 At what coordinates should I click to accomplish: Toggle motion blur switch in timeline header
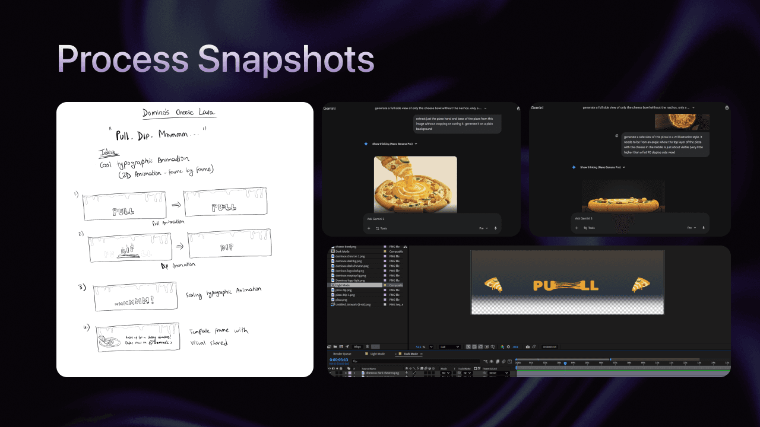point(503,361)
